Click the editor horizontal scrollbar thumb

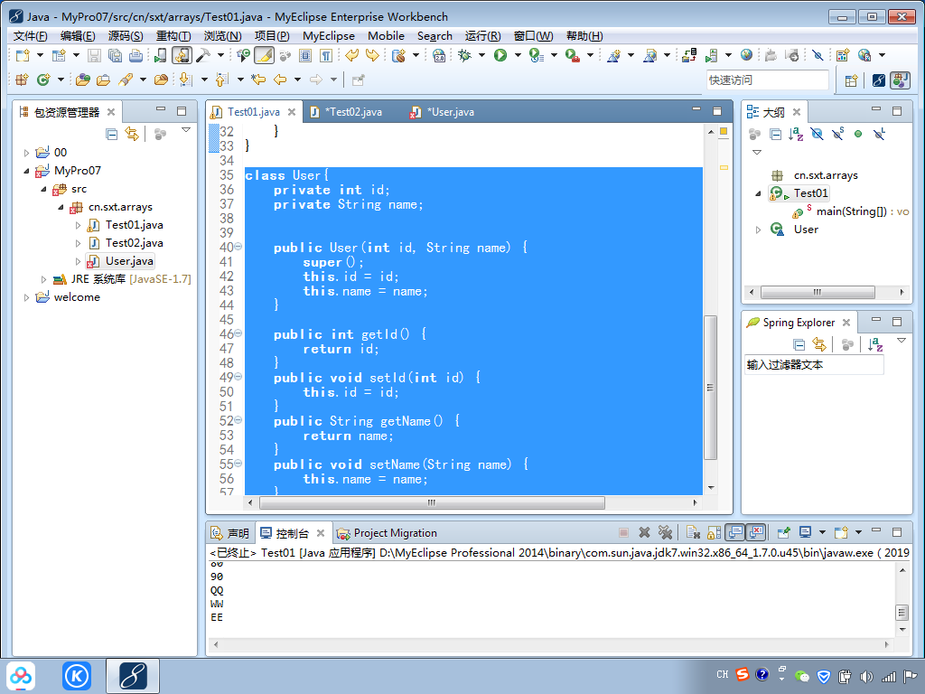[x=432, y=502]
